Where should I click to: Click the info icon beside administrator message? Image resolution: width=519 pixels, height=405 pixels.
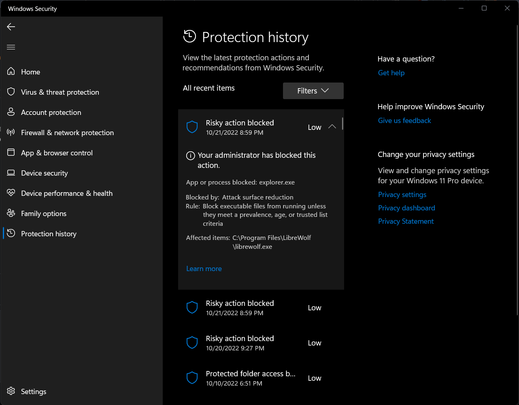[190, 156]
